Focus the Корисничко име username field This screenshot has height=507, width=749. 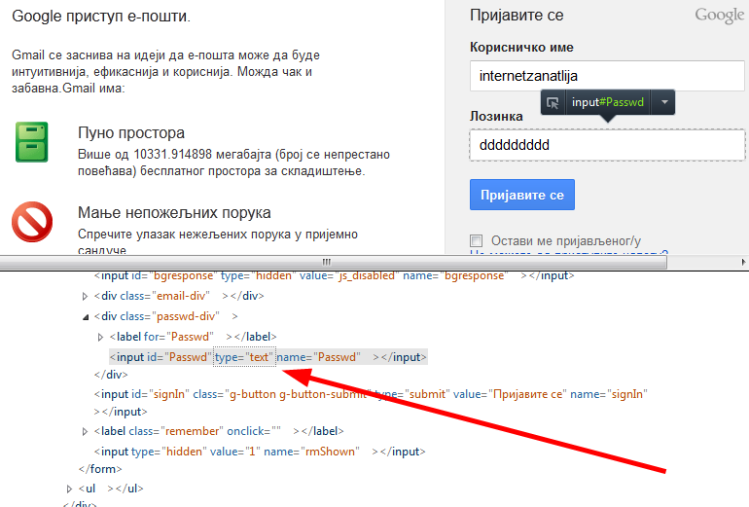pyautogui.click(x=607, y=76)
